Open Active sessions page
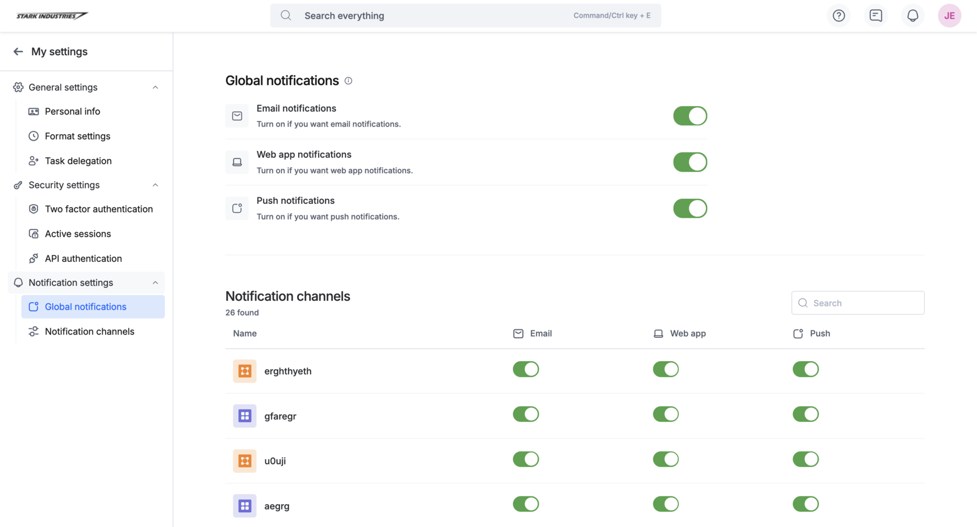Screen dimensions: 977x527 click(93, 234)
